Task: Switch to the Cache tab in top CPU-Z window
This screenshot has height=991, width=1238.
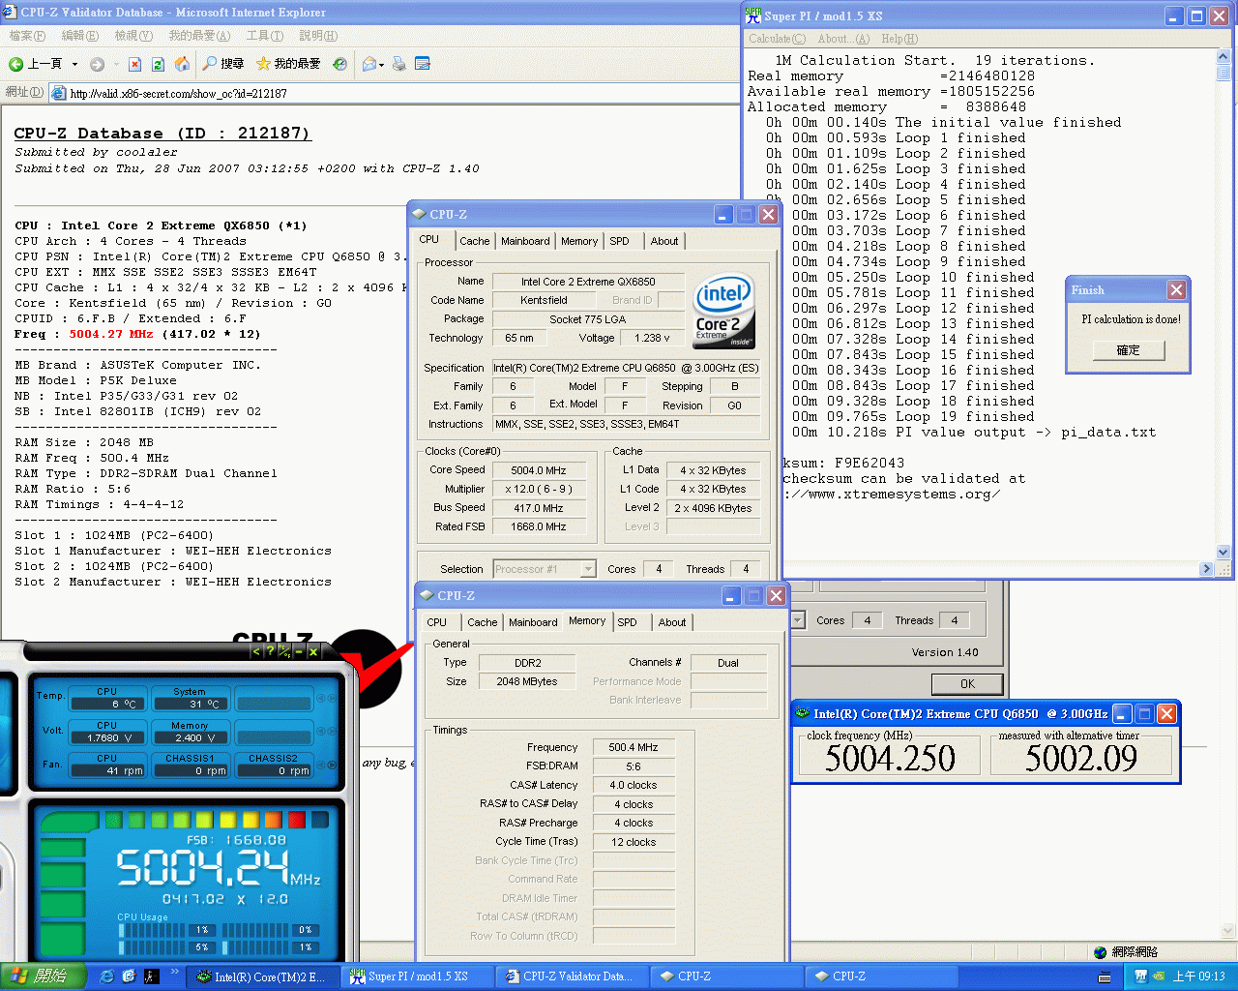Action: pyautogui.click(x=474, y=241)
